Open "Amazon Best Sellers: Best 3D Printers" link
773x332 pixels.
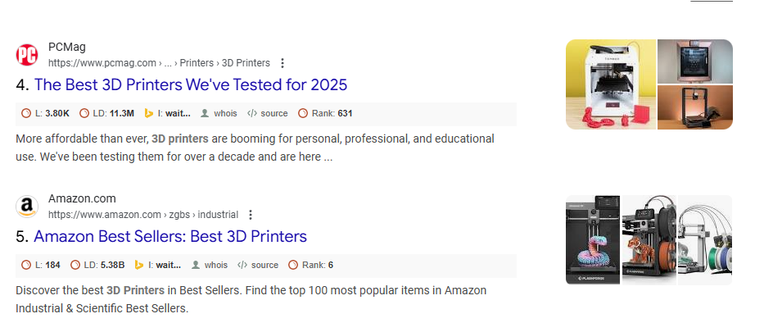(170, 236)
